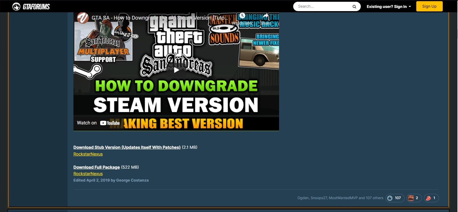The width and height of the screenshot is (458, 212).
Task: Focus the Search text field
Action: [x=323, y=6]
